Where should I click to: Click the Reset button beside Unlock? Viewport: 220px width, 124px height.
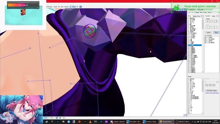click(x=216, y=32)
